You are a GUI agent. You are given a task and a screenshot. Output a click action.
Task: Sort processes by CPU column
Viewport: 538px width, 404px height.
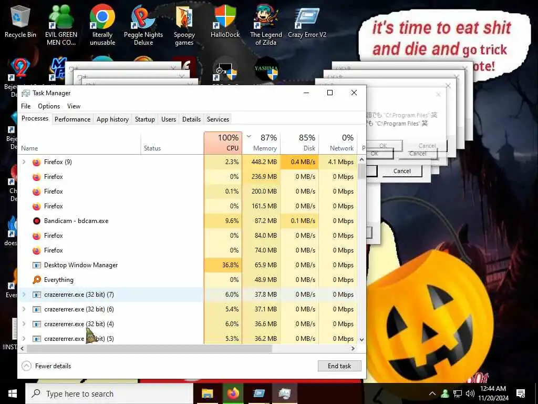pyautogui.click(x=223, y=143)
